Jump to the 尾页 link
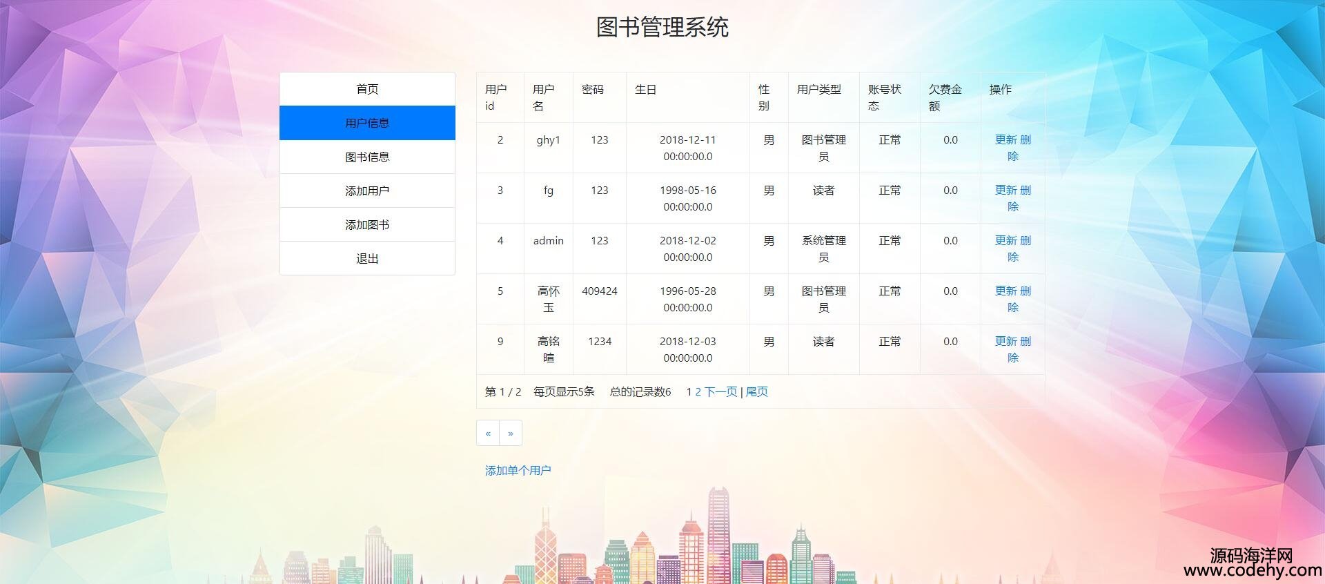Screen dimensions: 1325x584 coord(757,391)
